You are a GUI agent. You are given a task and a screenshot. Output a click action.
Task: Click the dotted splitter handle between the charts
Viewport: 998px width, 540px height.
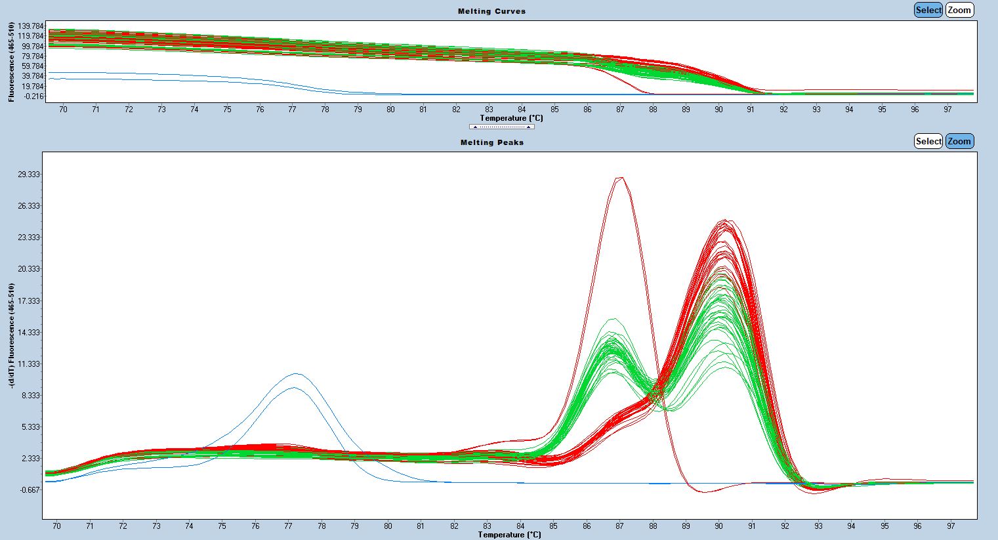click(501, 127)
